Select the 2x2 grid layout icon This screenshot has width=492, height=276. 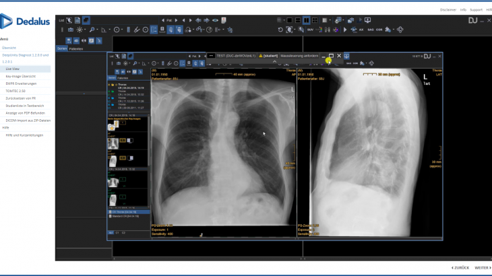[315, 20]
